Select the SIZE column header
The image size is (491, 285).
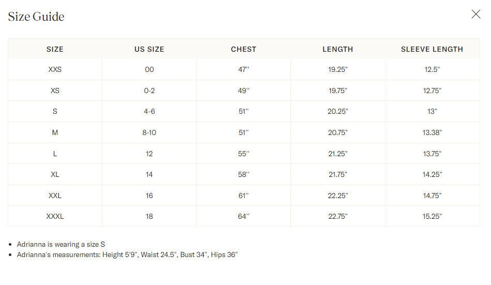click(x=55, y=50)
